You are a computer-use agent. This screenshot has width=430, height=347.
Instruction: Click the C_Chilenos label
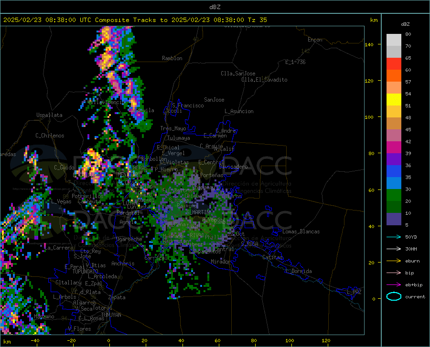pyautogui.click(x=50, y=136)
